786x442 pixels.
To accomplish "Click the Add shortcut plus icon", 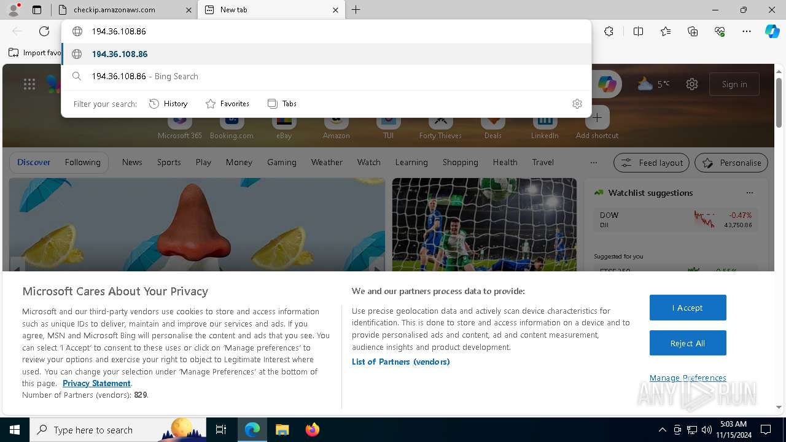I will [597, 118].
